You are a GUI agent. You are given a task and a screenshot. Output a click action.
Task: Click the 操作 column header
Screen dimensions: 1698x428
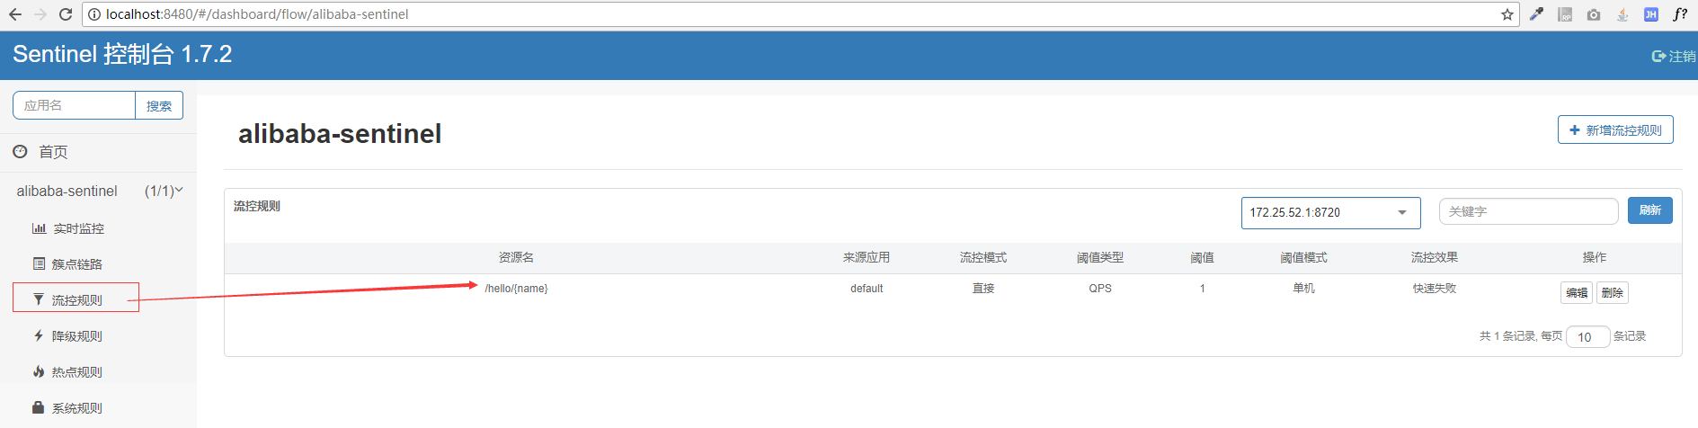tap(1595, 257)
